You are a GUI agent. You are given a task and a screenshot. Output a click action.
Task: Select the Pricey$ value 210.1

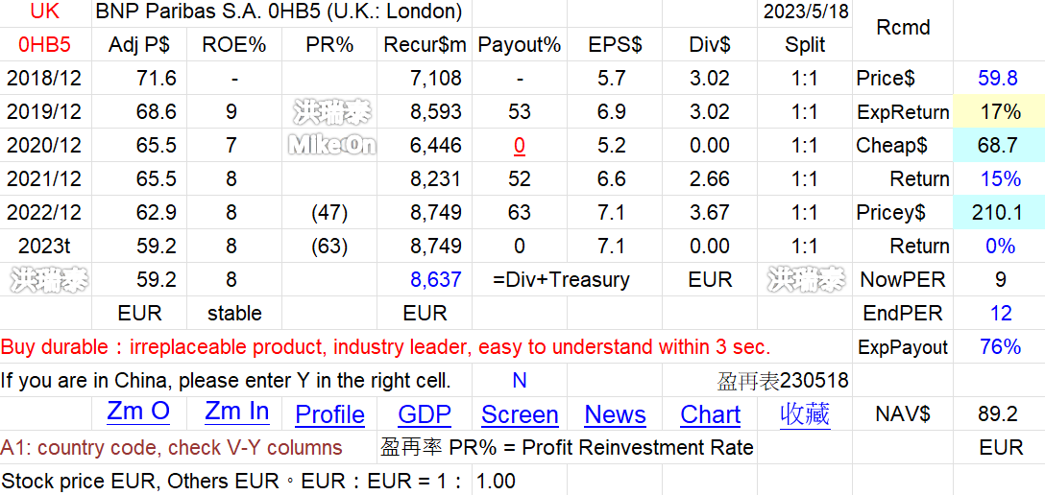tap(998, 212)
